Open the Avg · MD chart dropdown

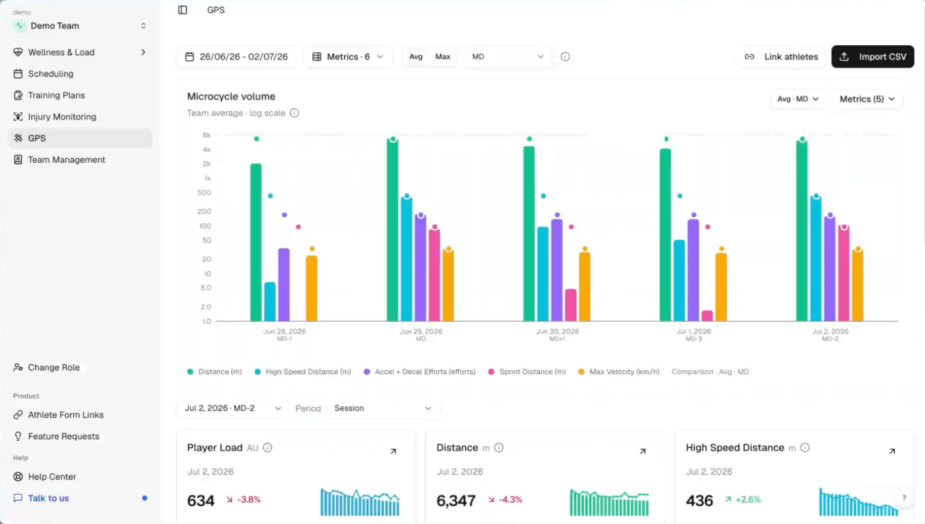point(798,99)
